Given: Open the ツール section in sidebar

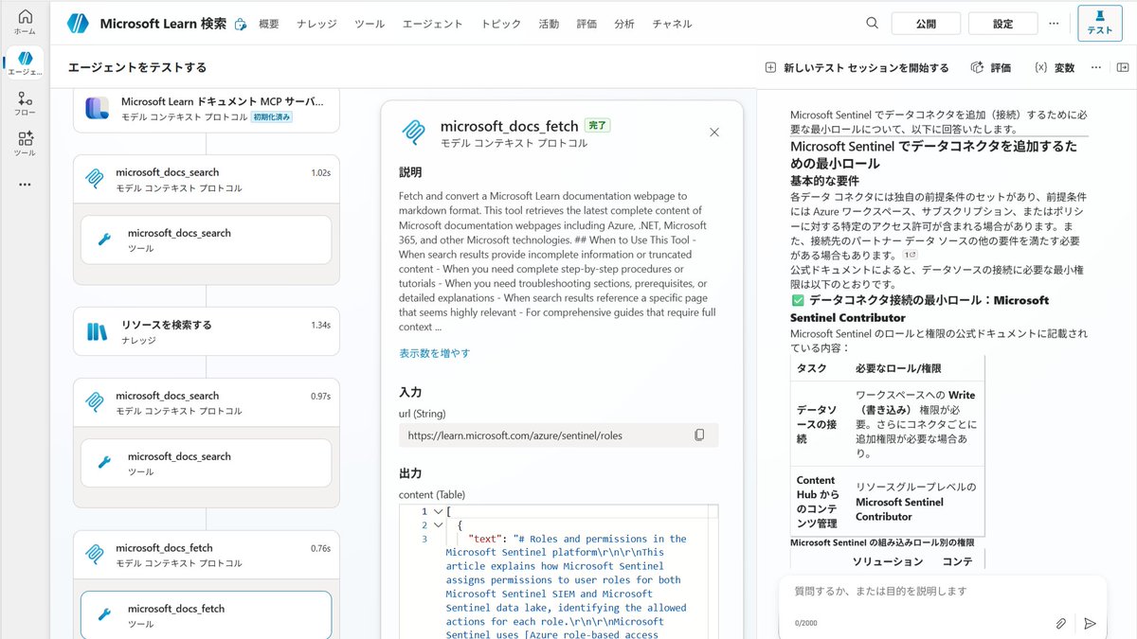Looking at the screenshot, I should 25,144.
